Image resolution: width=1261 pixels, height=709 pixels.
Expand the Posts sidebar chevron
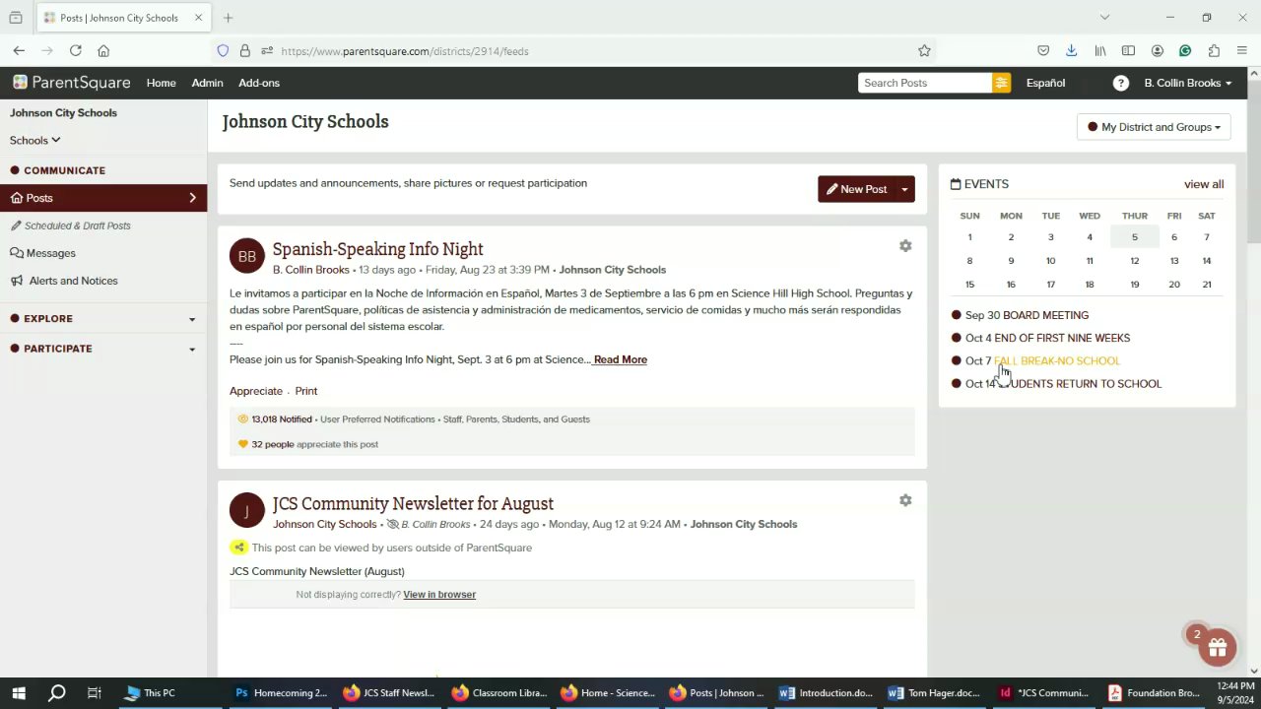192,198
